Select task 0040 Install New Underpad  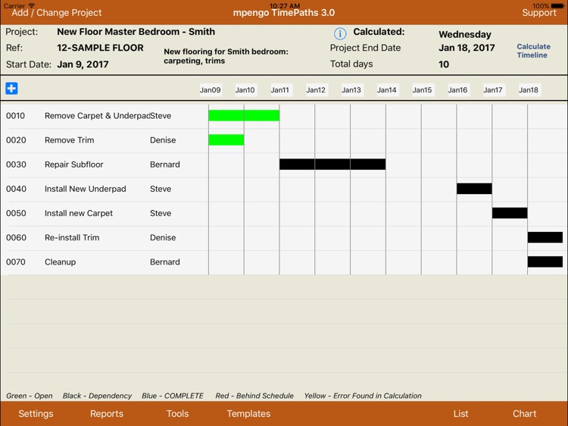tap(85, 189)
